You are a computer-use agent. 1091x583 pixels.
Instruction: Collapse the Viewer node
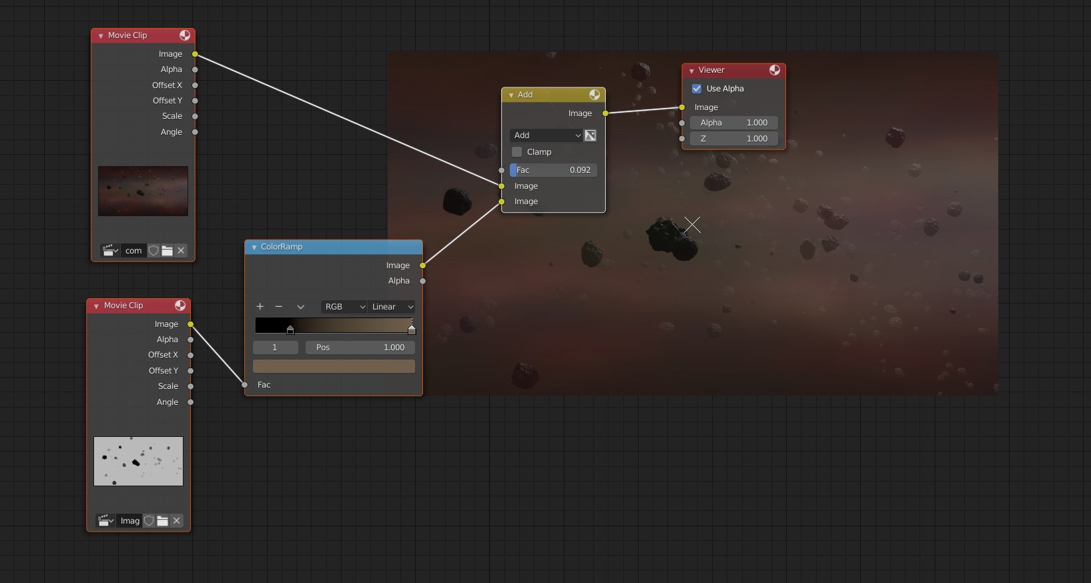tap(691, 71)
